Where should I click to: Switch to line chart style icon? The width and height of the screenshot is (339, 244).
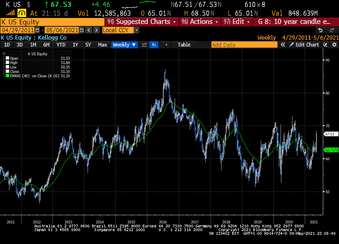click(x=145, y=45)
